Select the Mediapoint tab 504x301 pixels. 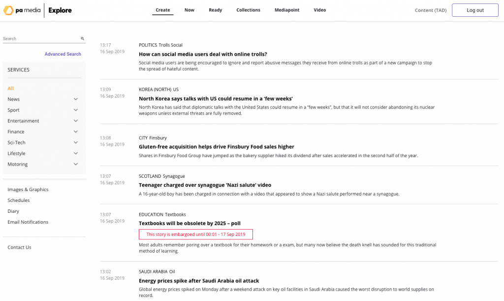pos(287,9)
